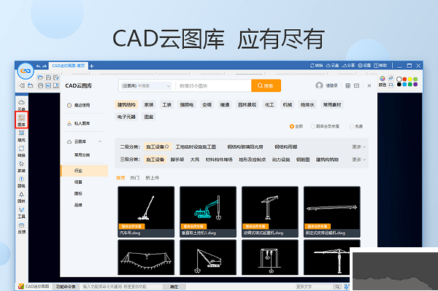Switch to the 热门 sort tab

[x=134, y=178]
